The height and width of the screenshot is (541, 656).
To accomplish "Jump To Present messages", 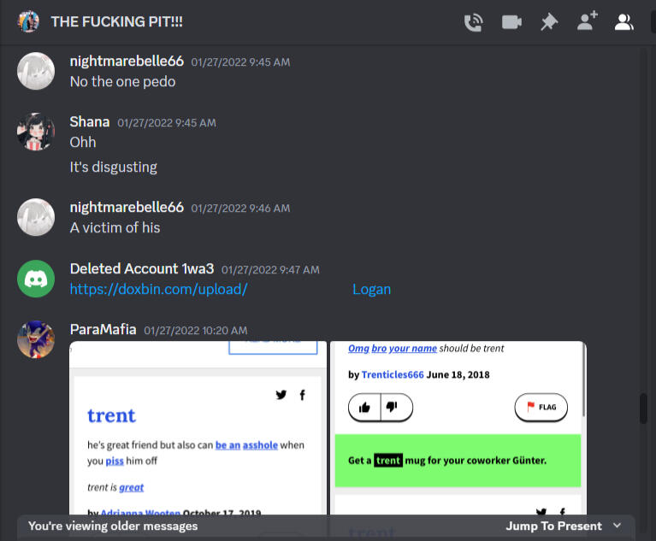I will click(553, 526).
